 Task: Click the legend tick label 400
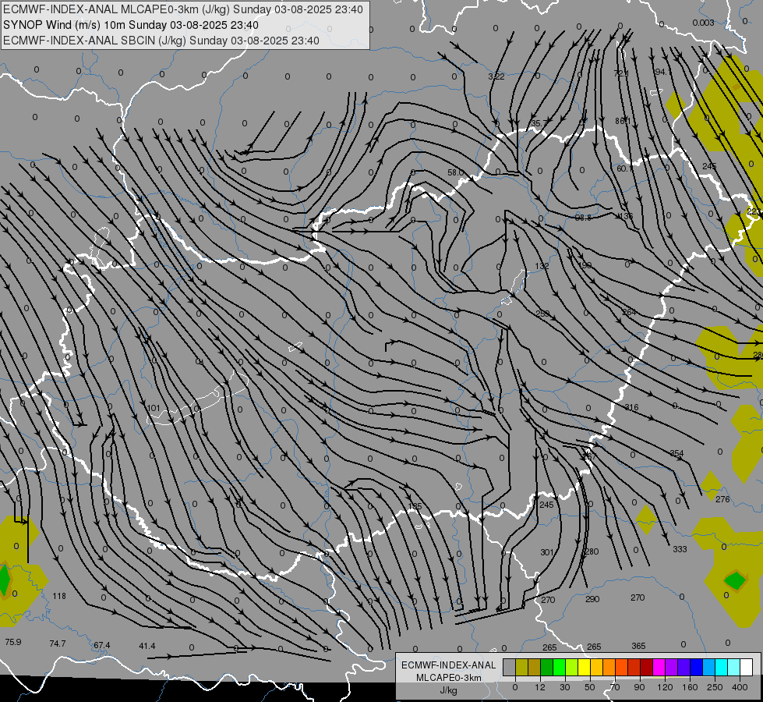point(740,687)
